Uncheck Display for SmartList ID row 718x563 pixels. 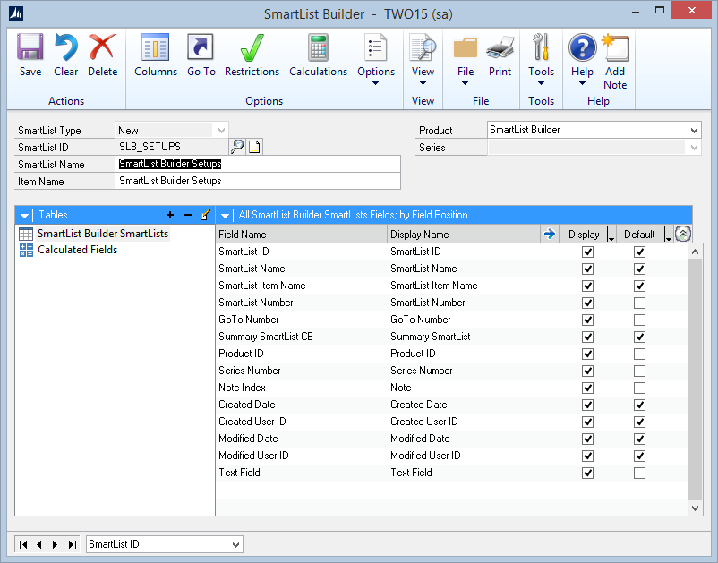coord(587,252)
